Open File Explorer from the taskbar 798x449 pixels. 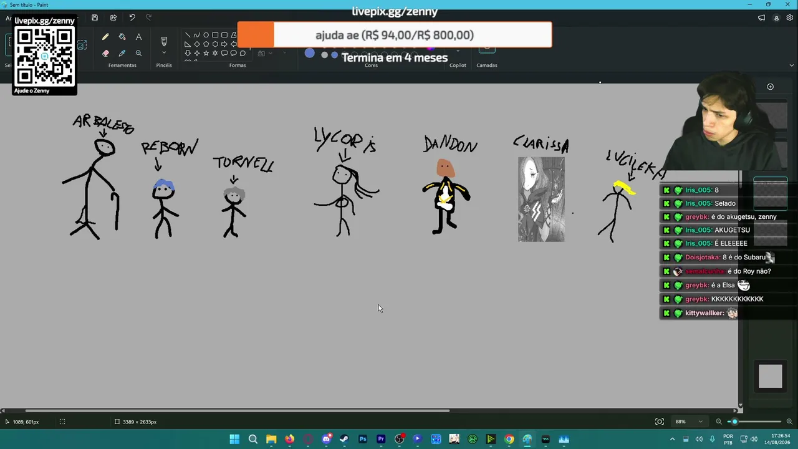(x=271, y=439)
